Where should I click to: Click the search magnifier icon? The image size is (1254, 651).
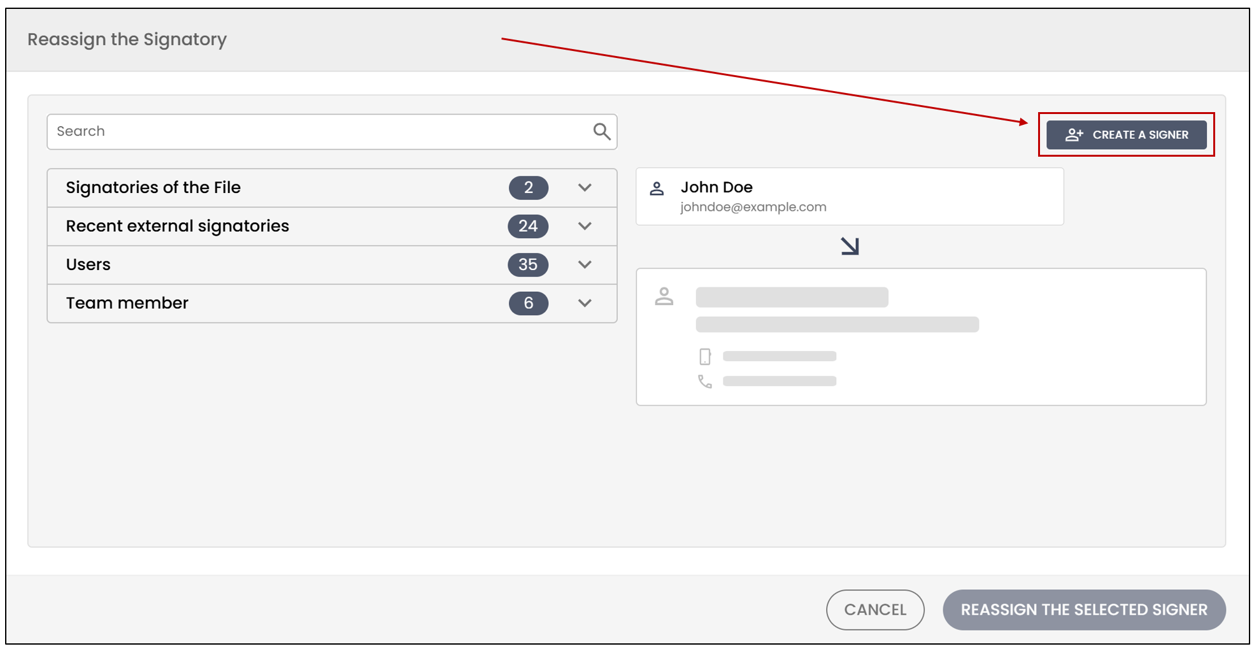[x=601, y=132]
